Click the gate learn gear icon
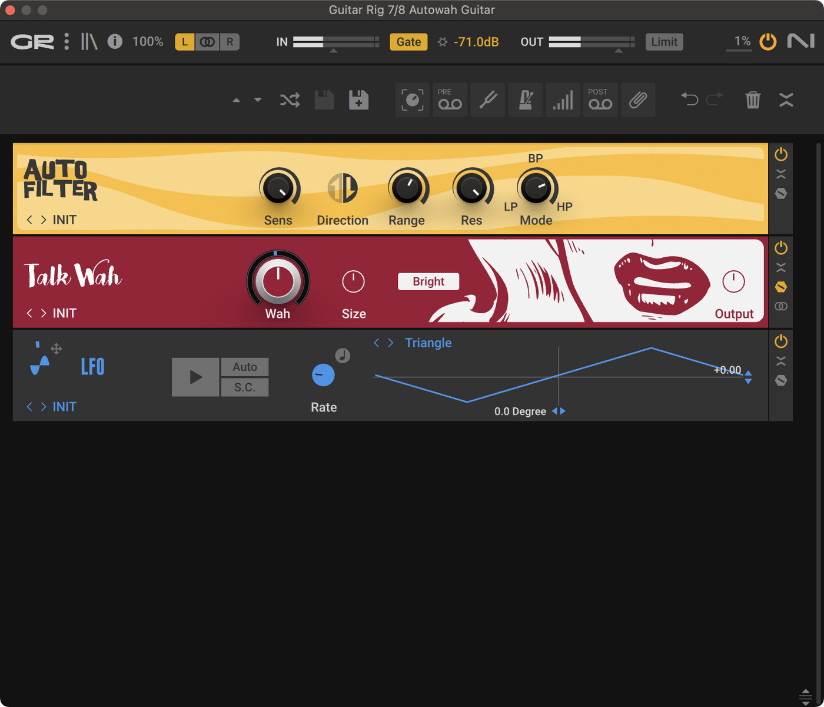824x707 pixels. pos(443,42)
